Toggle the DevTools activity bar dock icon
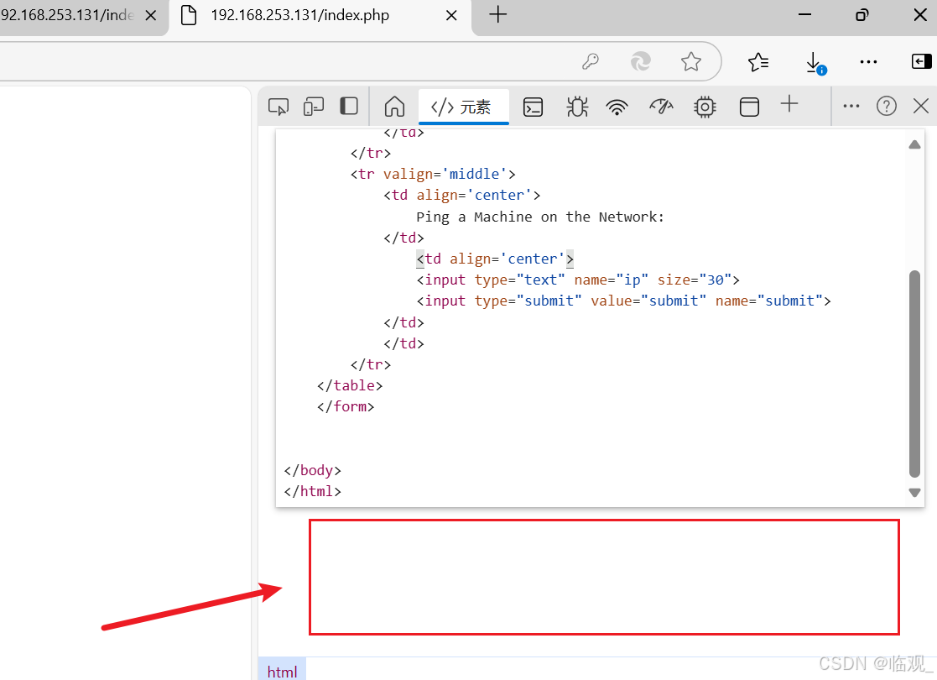This screenshot has width=937, height=680. point(349,107)
